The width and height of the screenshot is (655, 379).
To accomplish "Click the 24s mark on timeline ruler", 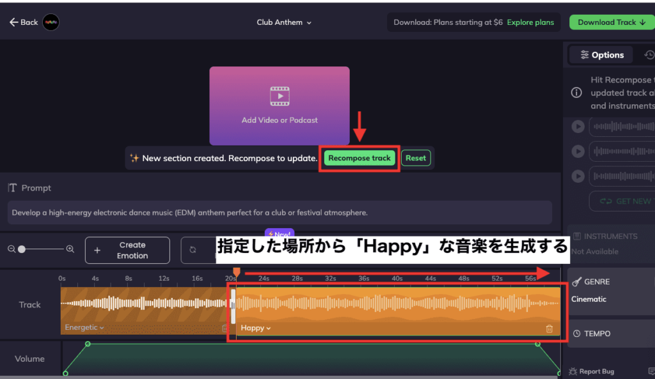I will pyautogui.click(x=264, y=279).
